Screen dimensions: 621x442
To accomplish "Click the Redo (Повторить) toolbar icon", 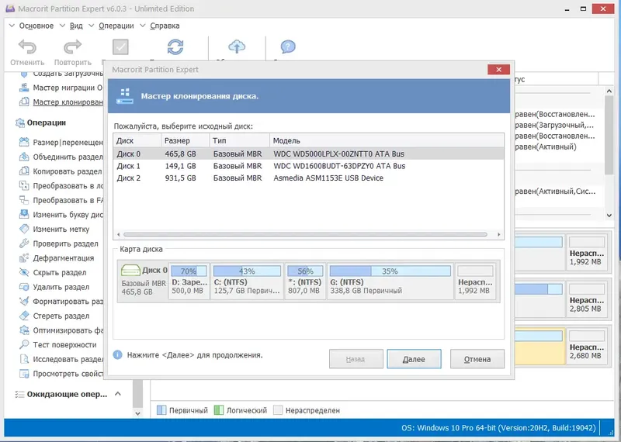I will pos(72,47).
